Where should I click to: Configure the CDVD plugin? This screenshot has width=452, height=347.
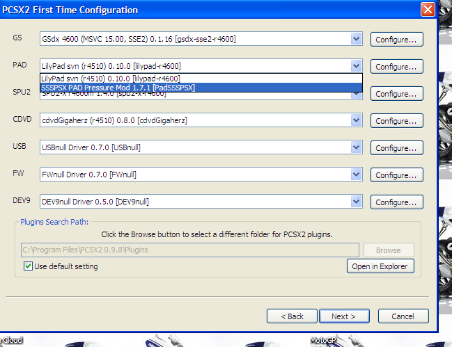point(397,121)
